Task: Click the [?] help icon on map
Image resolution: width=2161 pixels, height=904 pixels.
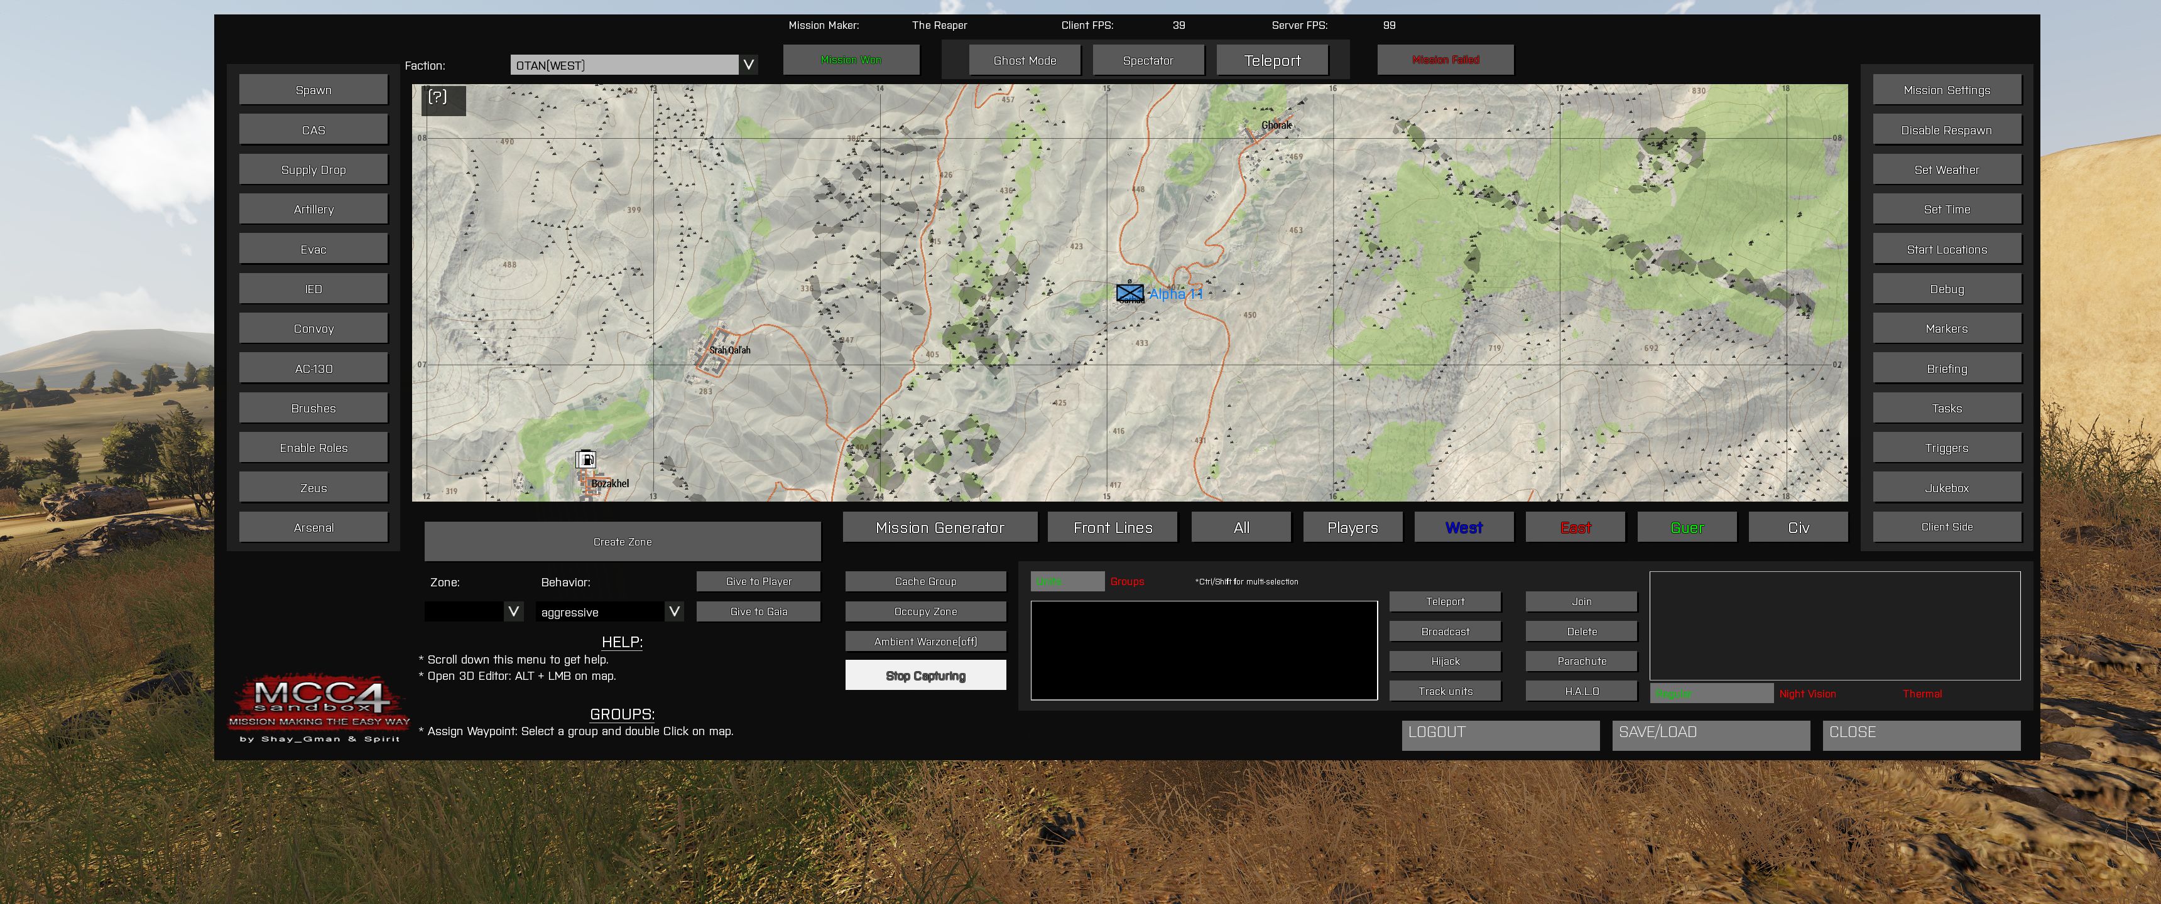Action: click(438, 97)
